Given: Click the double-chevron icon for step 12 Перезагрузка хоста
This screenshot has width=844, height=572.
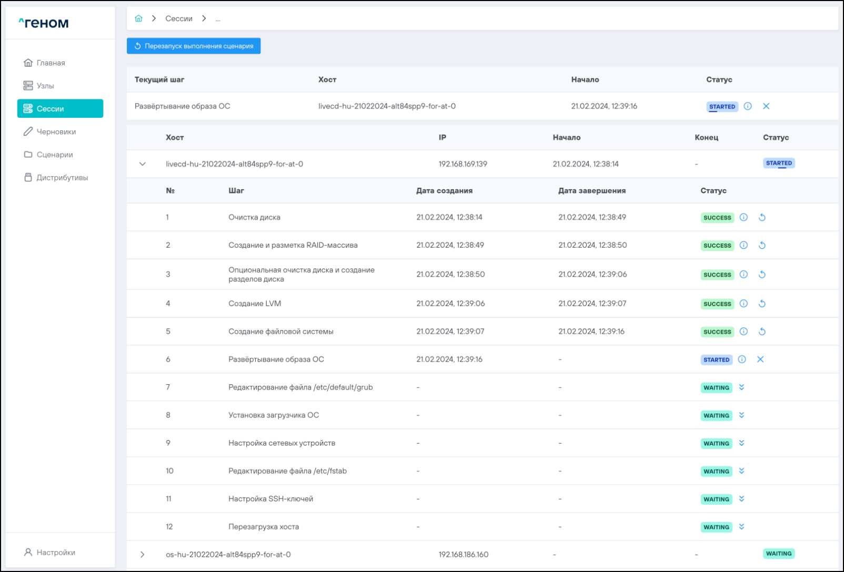Looking at the screenshot, I should point(741,527).
